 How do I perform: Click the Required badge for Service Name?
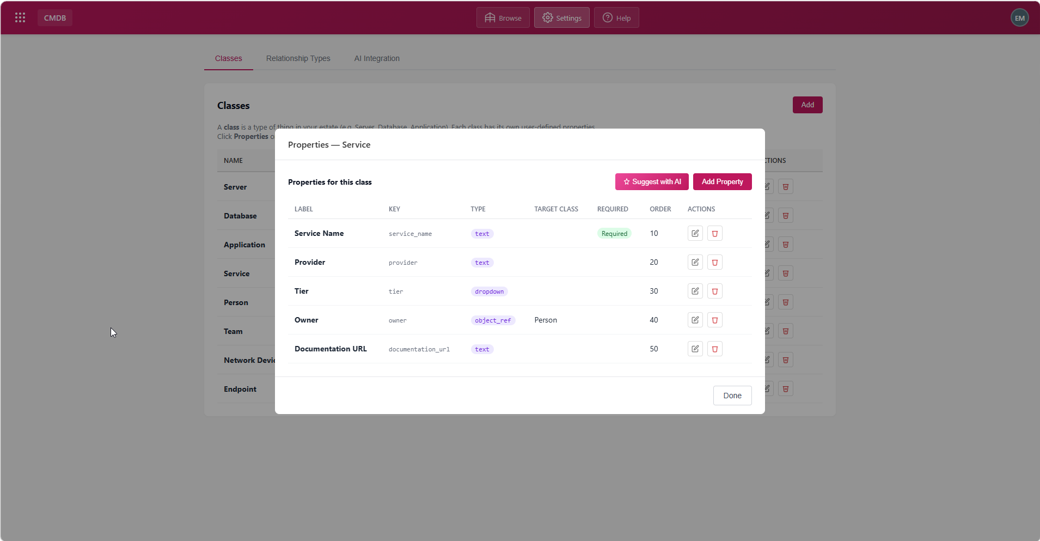click(x=614, y=234)
